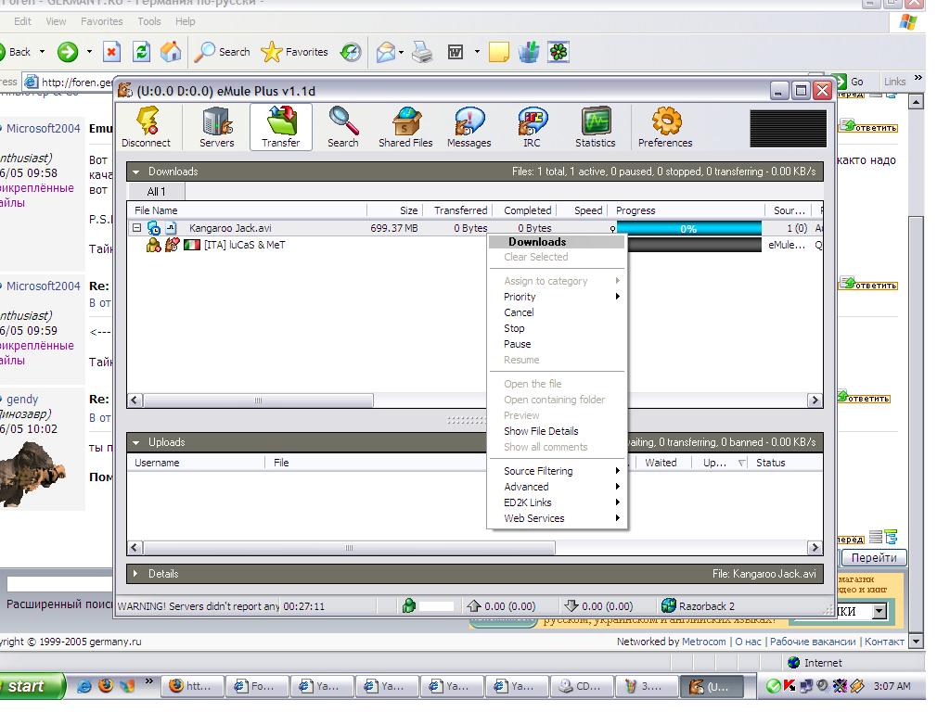Click the browser Forward arrow
950x712 pixels.
[68, 52]
